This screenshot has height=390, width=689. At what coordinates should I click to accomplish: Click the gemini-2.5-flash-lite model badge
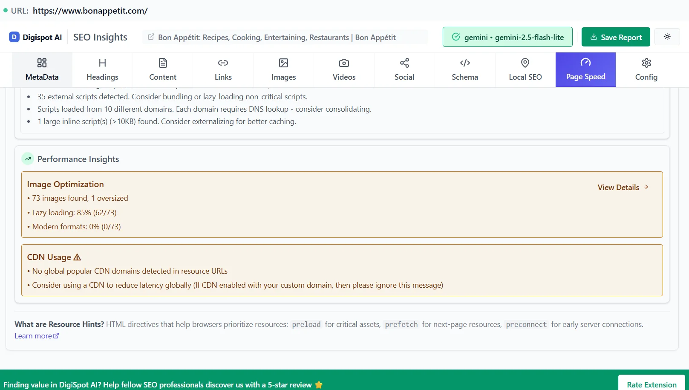507,37
